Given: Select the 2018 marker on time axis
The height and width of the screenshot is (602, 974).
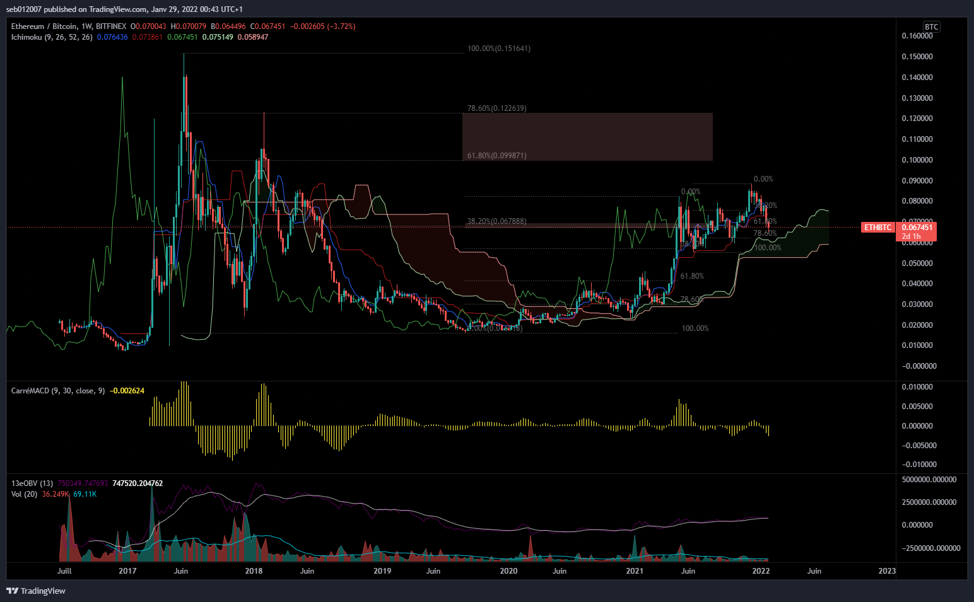Looking at the screenshot, I should pyautogui.click(x=254, y=571).
